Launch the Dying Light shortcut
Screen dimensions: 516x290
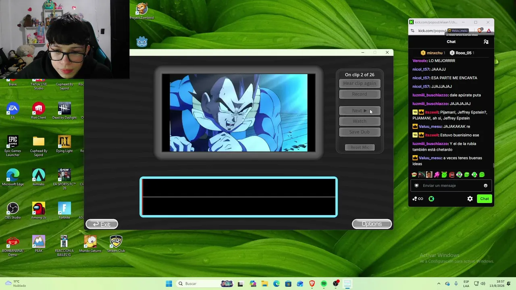coord(64,144)
